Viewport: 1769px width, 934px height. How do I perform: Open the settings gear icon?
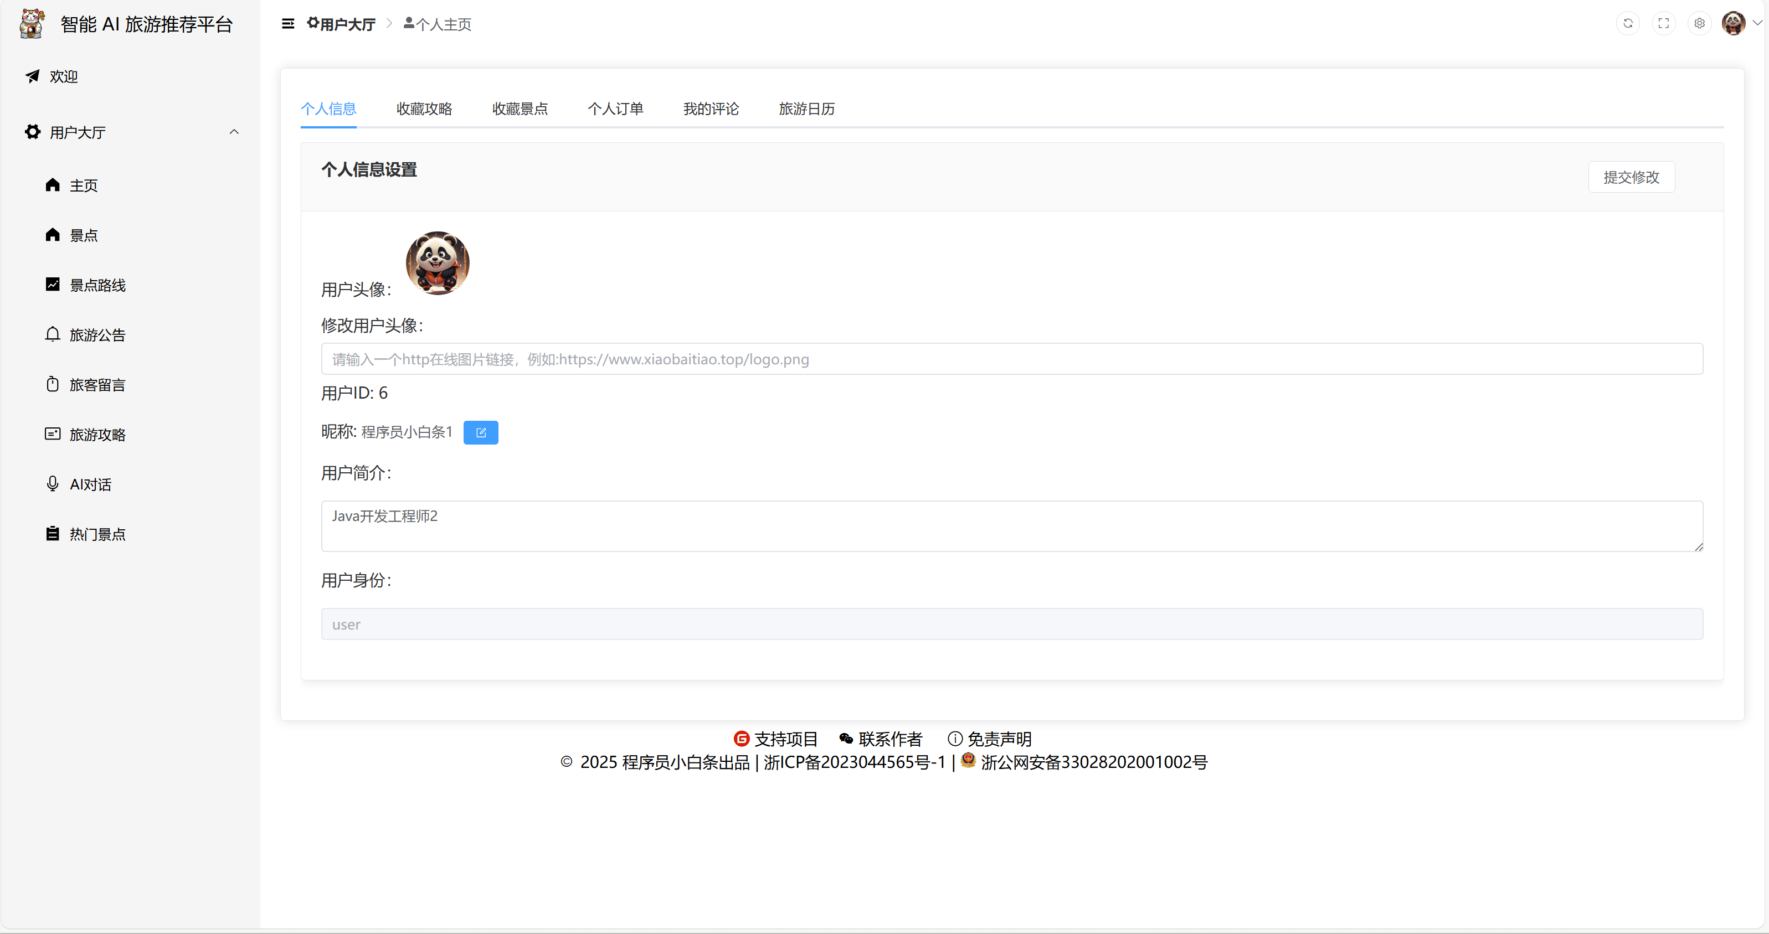[x=1699, y=23]
